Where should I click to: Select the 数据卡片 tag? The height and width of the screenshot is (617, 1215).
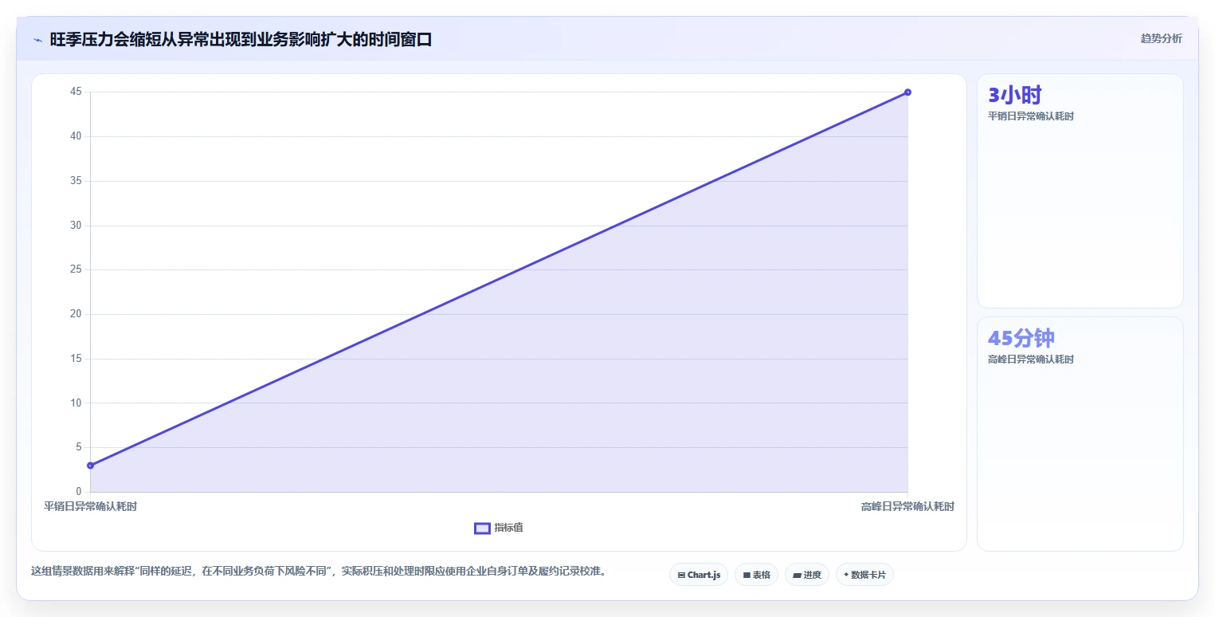tap(864, 575)
